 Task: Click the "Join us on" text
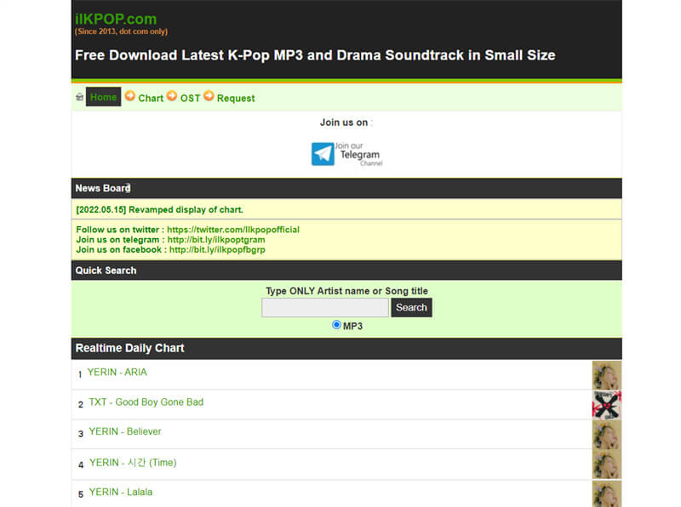[x=344, y=122]
